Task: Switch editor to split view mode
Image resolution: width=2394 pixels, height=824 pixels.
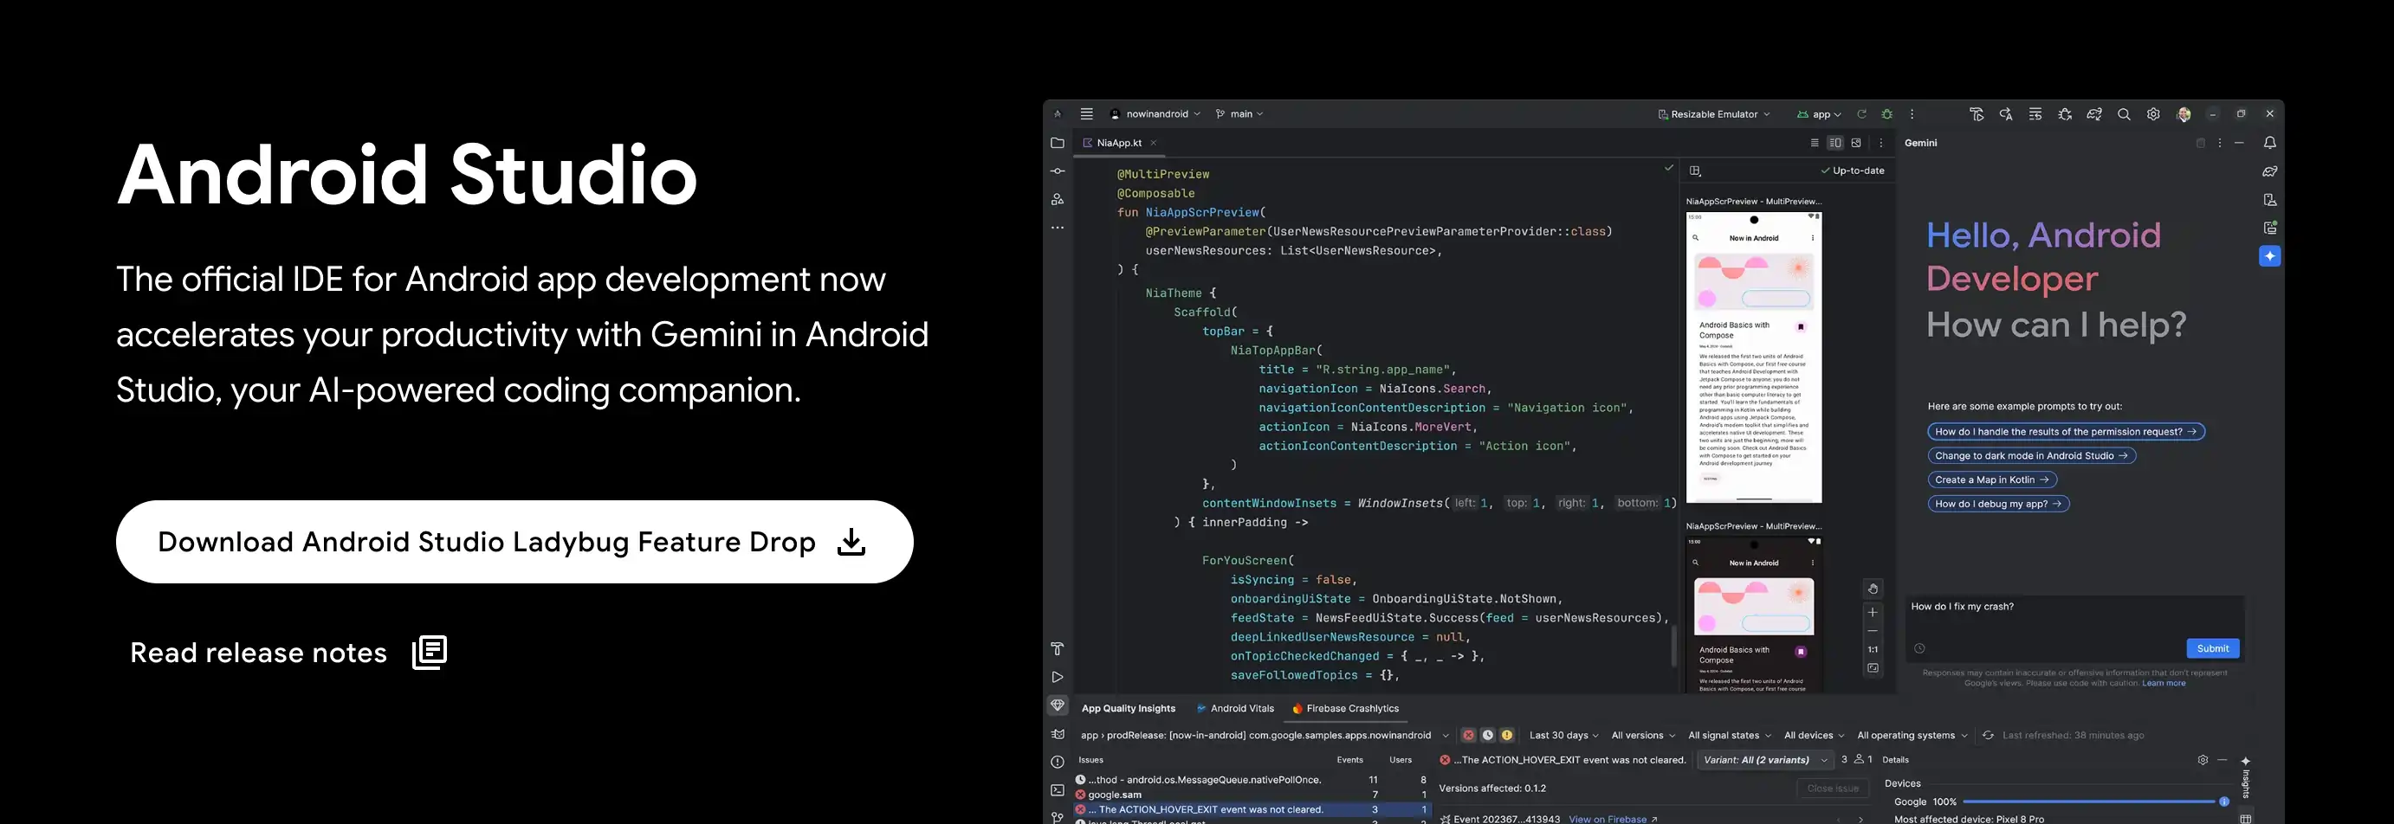Action: [1835, 143]
